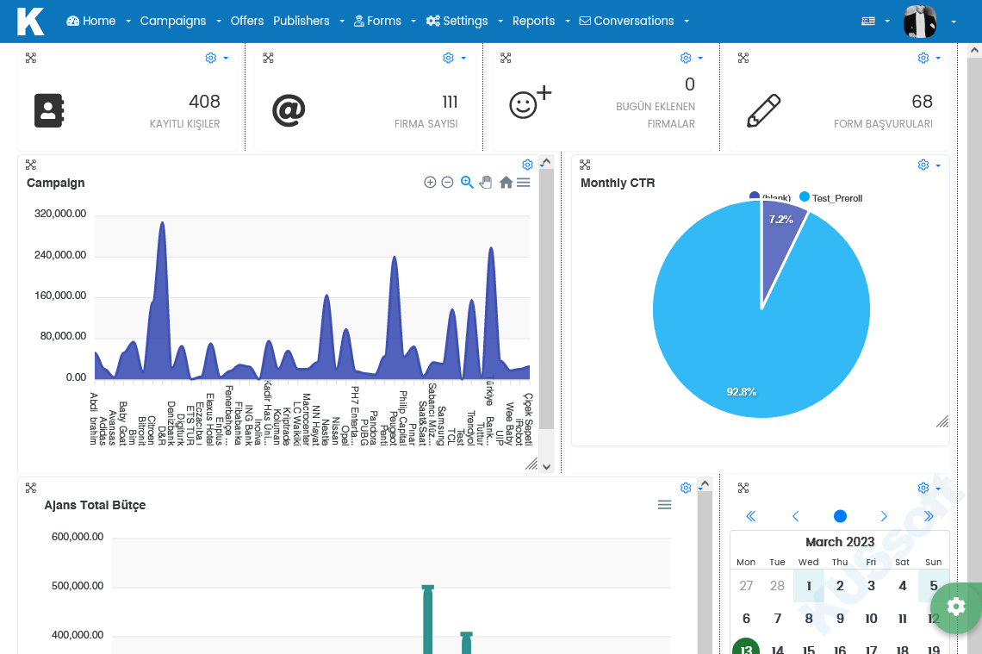Click the K logo in the navbar

point(30,22)
